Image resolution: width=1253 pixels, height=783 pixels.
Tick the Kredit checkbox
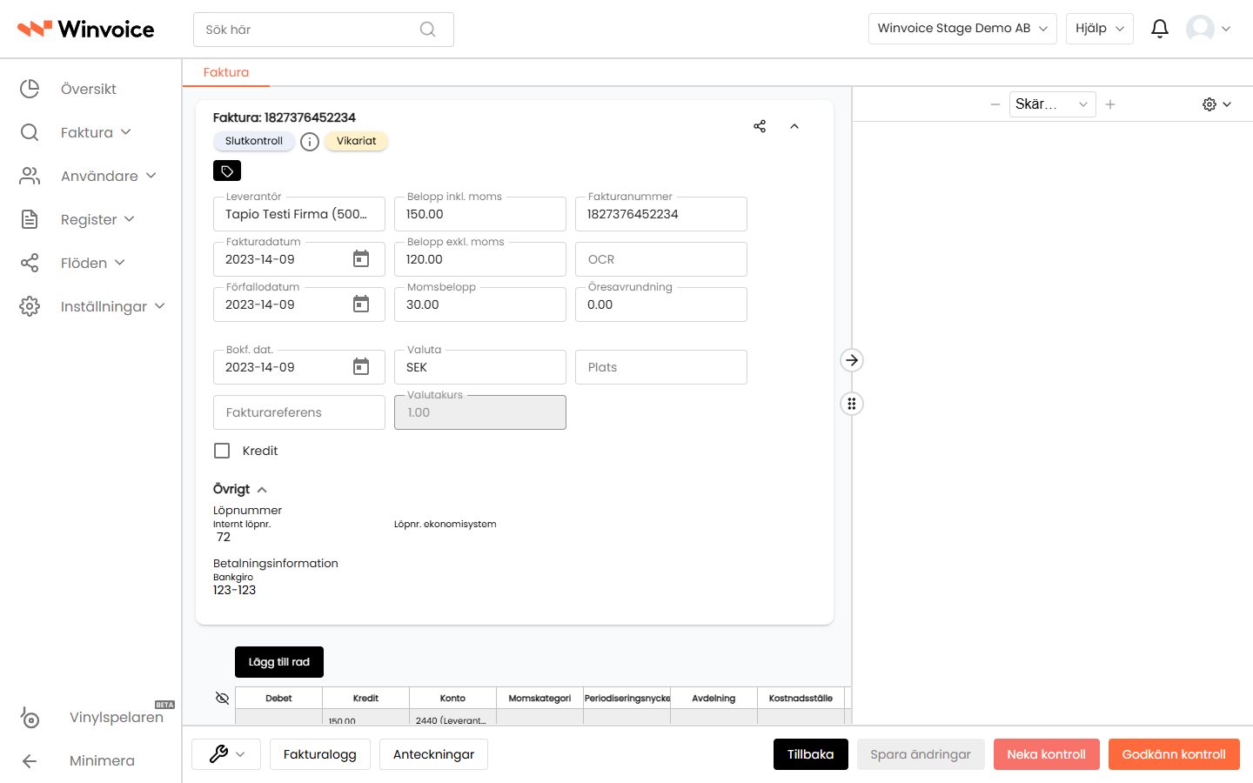click(222, 451)
